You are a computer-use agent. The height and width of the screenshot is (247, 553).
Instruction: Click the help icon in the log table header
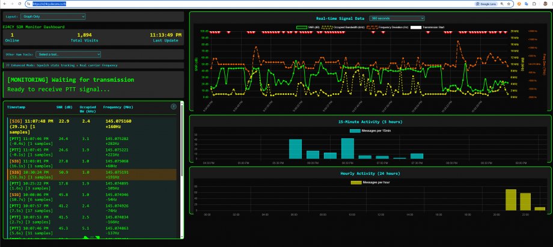point(174,106)
